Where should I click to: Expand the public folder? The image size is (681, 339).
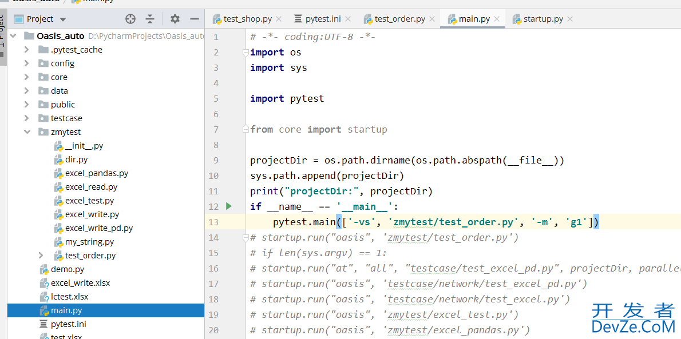[x=27, y=105]
